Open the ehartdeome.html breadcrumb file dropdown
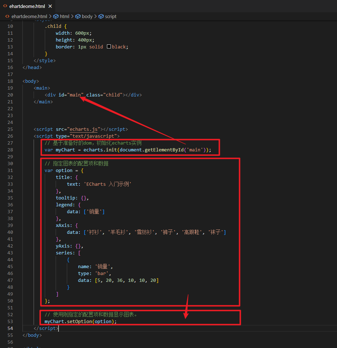Viewport: 337px width, 348px height. (x=29, y=16)
